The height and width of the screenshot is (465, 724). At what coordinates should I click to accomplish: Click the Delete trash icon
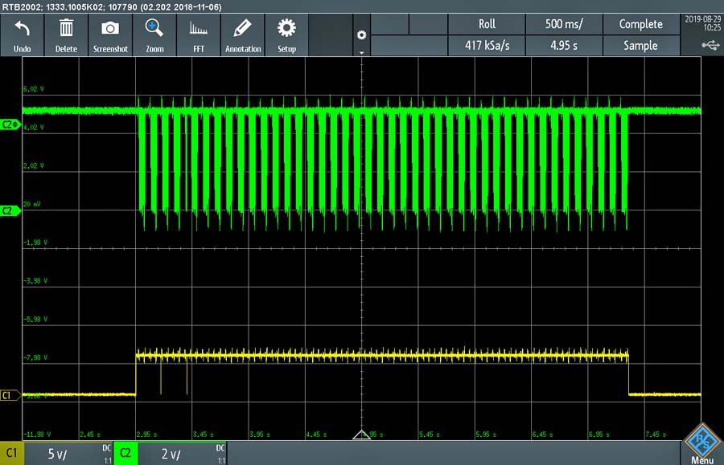pyautogui.click(x=66, y=28)
